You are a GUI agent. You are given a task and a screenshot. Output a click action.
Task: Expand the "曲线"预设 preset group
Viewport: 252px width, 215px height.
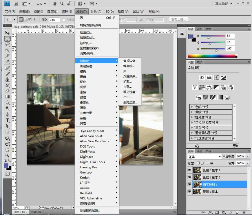coord(192,112)
